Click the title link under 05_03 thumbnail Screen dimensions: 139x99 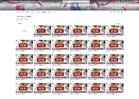(57, 94)
